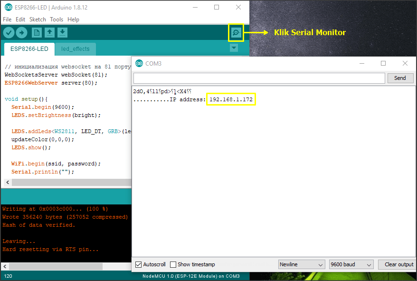Screen dimensions: 417x281
Task: Minimize the COM3 serial monitor window
Action: (362, 63)
